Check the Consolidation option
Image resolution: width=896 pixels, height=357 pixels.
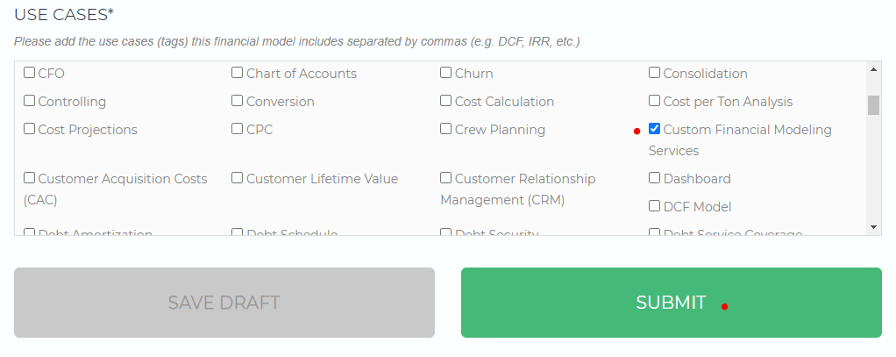[x=654, y=73]
